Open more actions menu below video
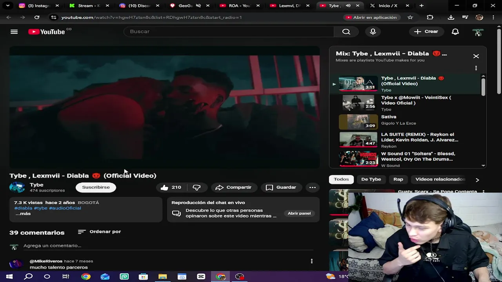The height and width of the screenshot is (282, 502). (x=313, y=187)
